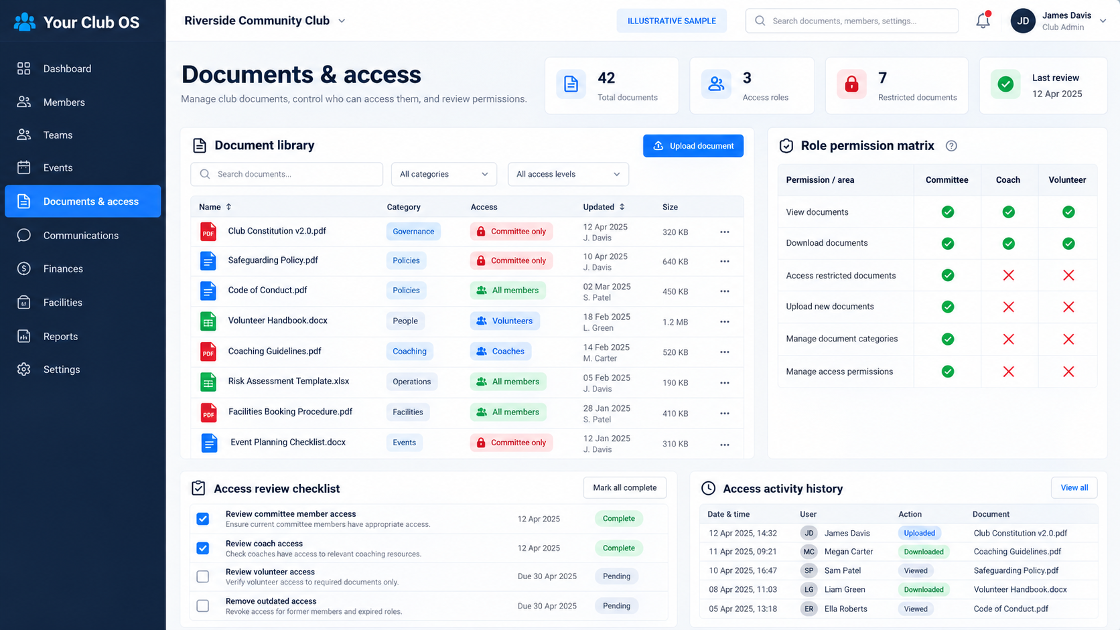Click the PDF icon of Club Constitution
This screenshot has height=630, width=1120.
point(208,232)
